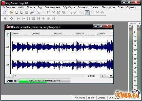The image size is (142, 101).
Task: Click the 00:00:20 time ruler mark
Action: (x=58, y=34)
